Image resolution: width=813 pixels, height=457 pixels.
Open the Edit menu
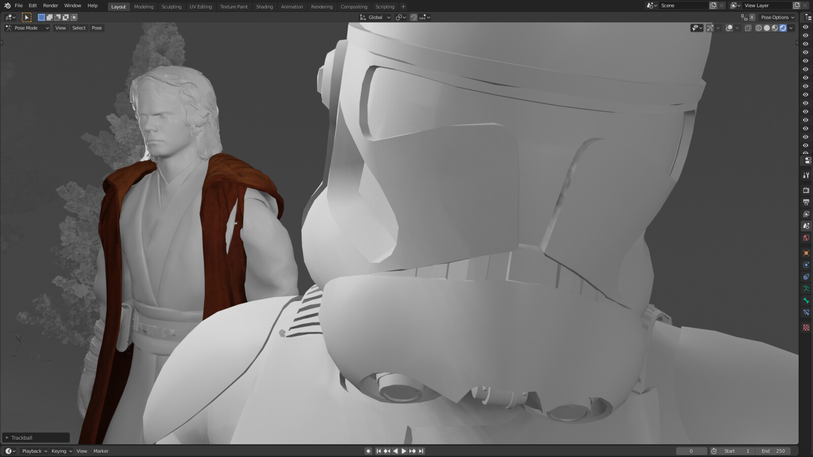tap(33, 6)
